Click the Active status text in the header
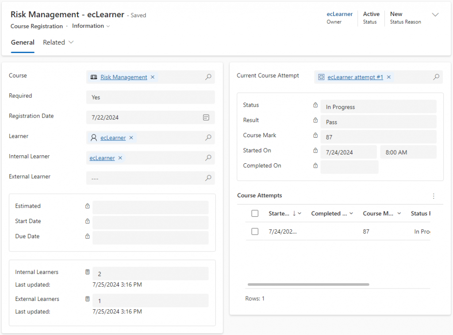The width and height of the screenshot is (453, 335). click(371, 14)
